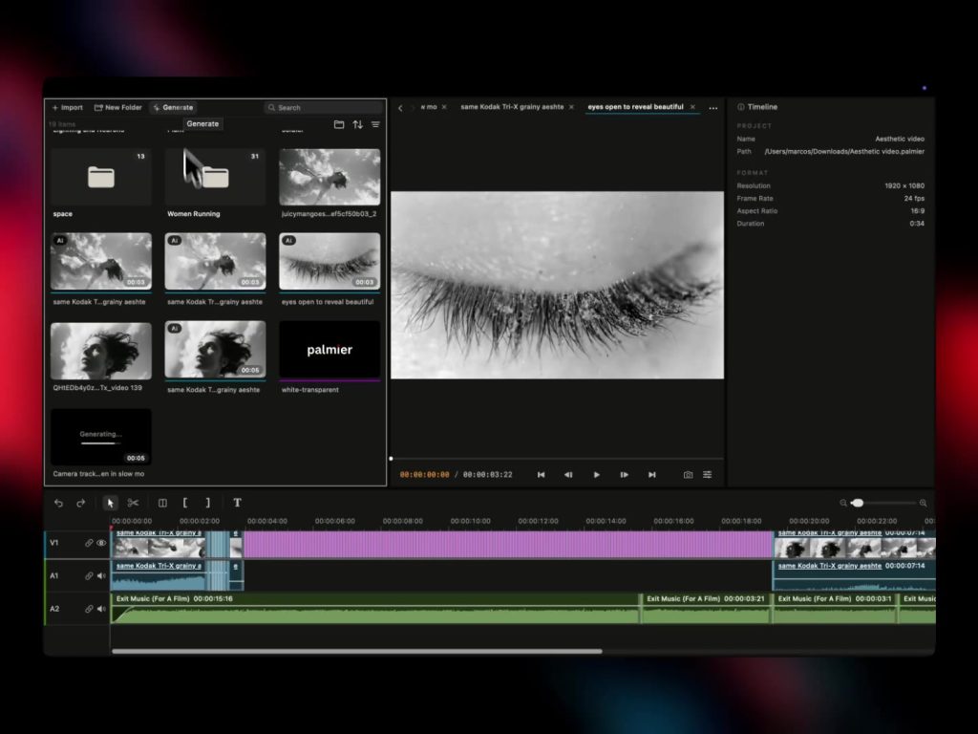The image size is (978, 734).
Task: Mute the A1 audio track
Action: pyautogui.click(x=101, y=575)
